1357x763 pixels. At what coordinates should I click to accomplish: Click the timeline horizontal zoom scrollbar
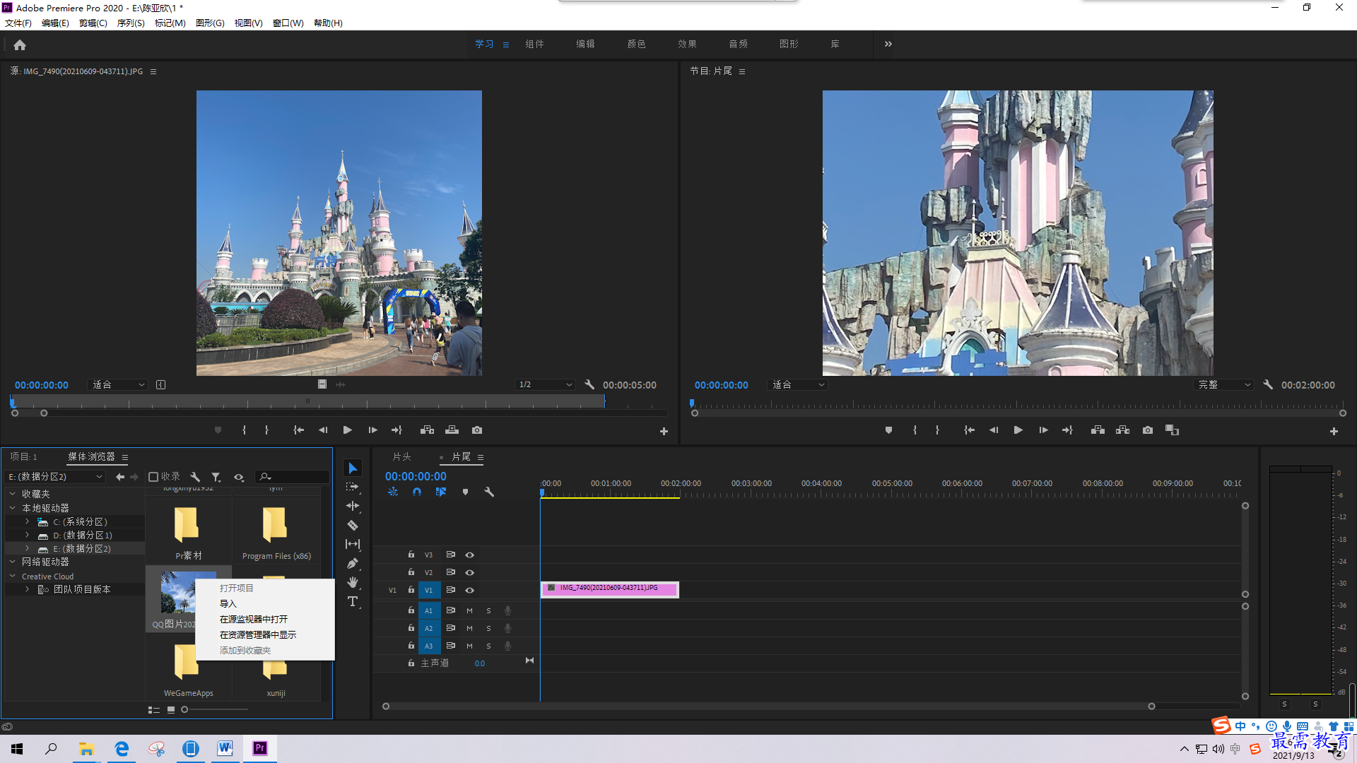(768, 706)
